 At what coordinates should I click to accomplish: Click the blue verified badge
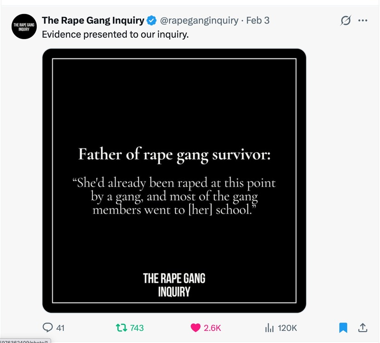(152, 21)
